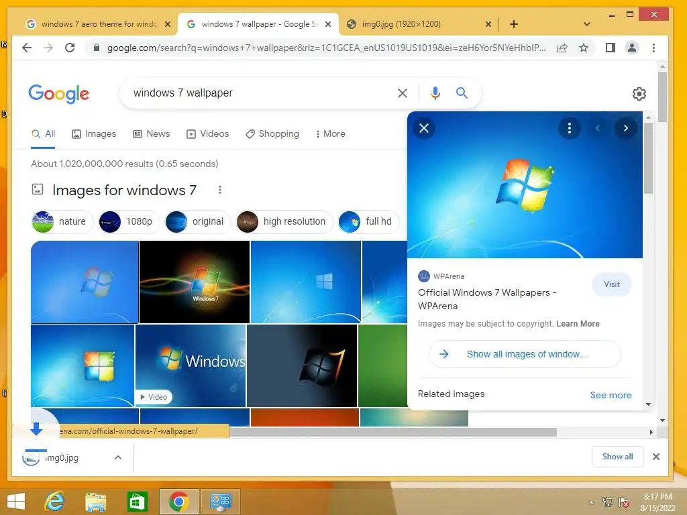Open the Windows video thumbnail

point(191,365)
